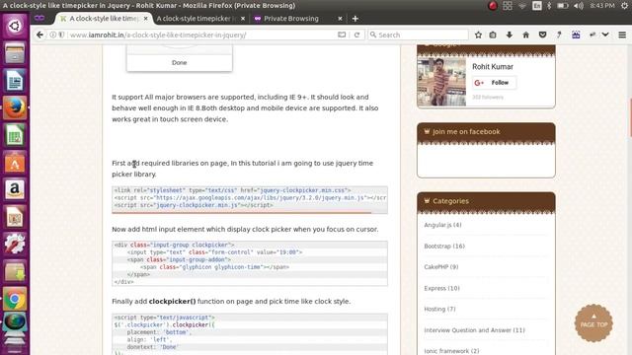
Task: Jump up with the PAGE TOP button
Action: tap(593, 322)
